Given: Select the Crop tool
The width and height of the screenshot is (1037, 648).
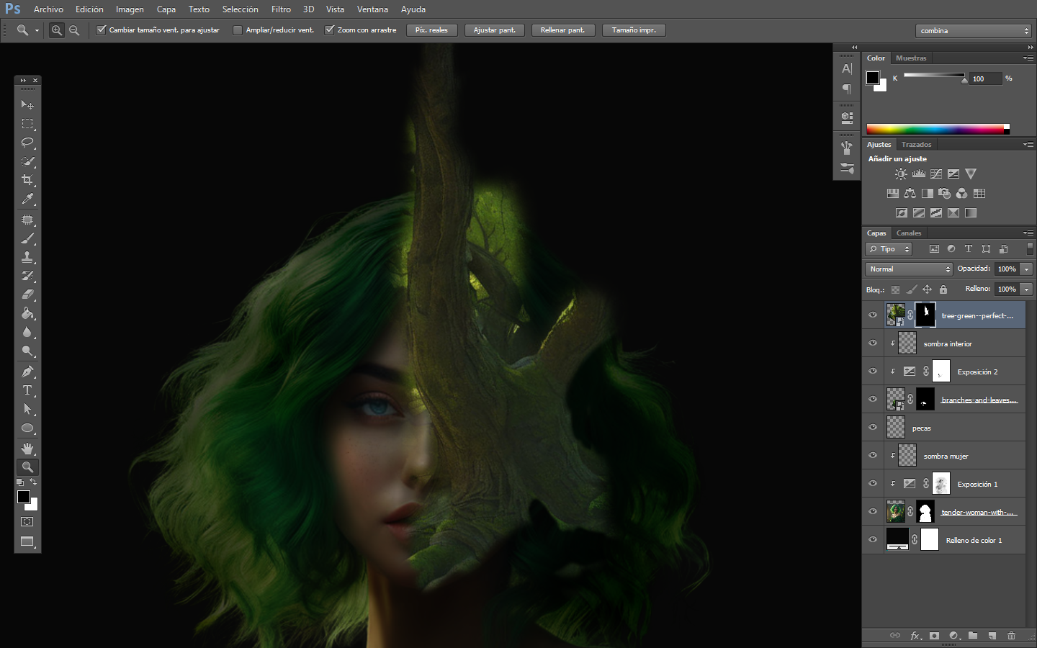Looking at the screenshot, I should pyautogui.click(x=27, y=180).
